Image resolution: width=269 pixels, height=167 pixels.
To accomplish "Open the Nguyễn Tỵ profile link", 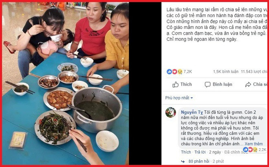I will tap(192, 112).
